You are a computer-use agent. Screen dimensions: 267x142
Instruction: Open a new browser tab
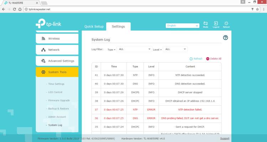click(x=44, y=3)
